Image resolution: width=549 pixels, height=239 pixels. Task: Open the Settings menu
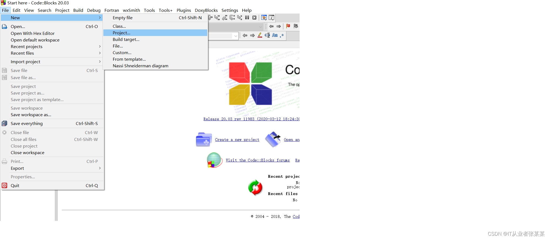(230, 10)
